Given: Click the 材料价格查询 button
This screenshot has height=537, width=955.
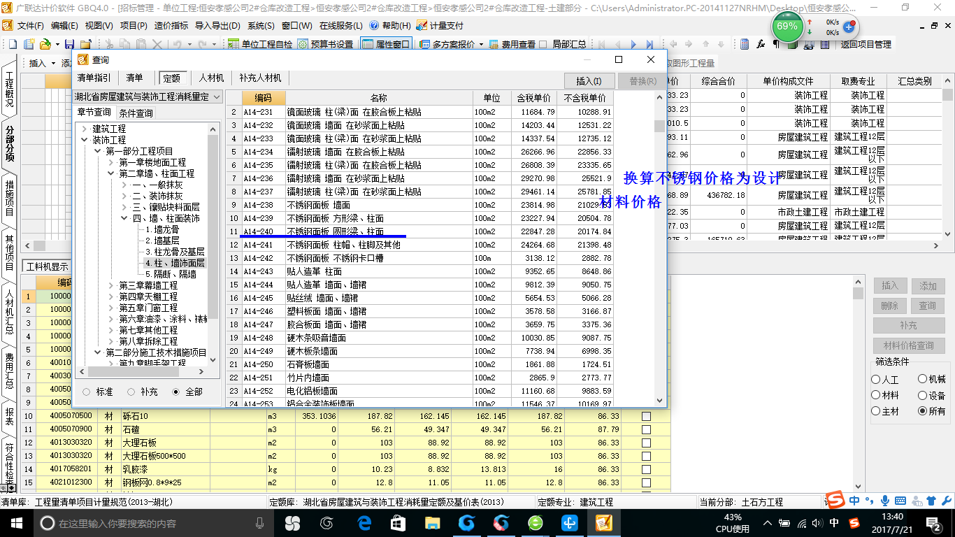Looking at the screenshot, I should tap(909, 345).
